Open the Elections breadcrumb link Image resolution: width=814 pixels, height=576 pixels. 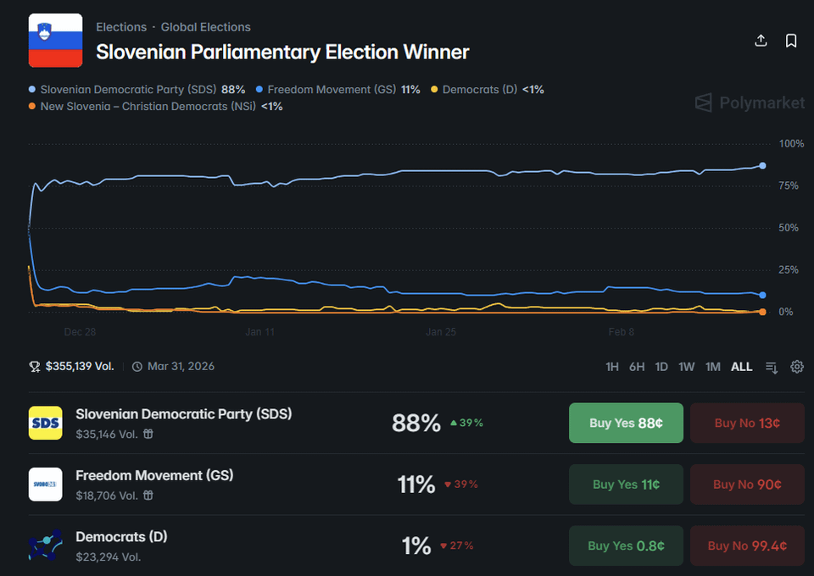coord(121,27)
